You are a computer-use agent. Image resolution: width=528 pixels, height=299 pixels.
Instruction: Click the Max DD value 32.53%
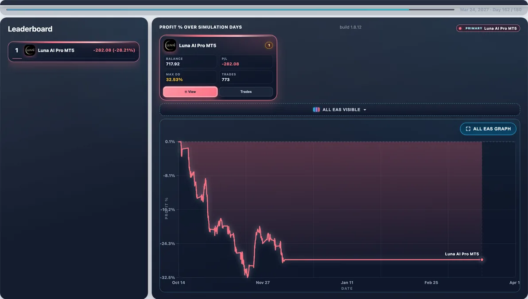[175, 80]
